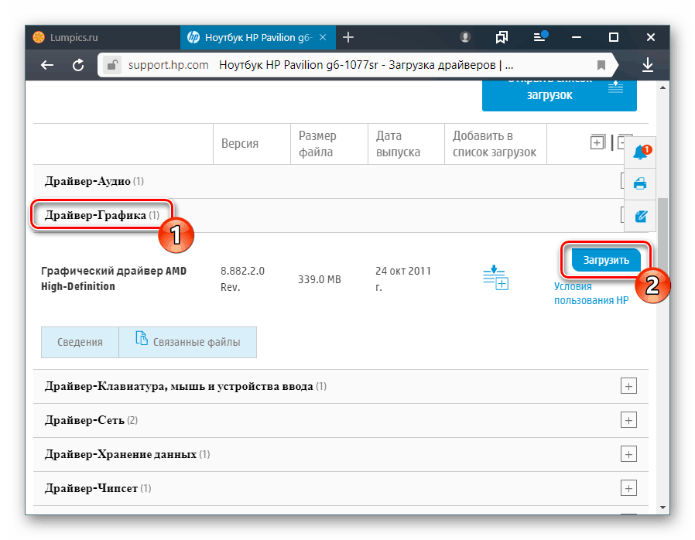Expand Драйвер-Чипсет plus button

point(628,488)
